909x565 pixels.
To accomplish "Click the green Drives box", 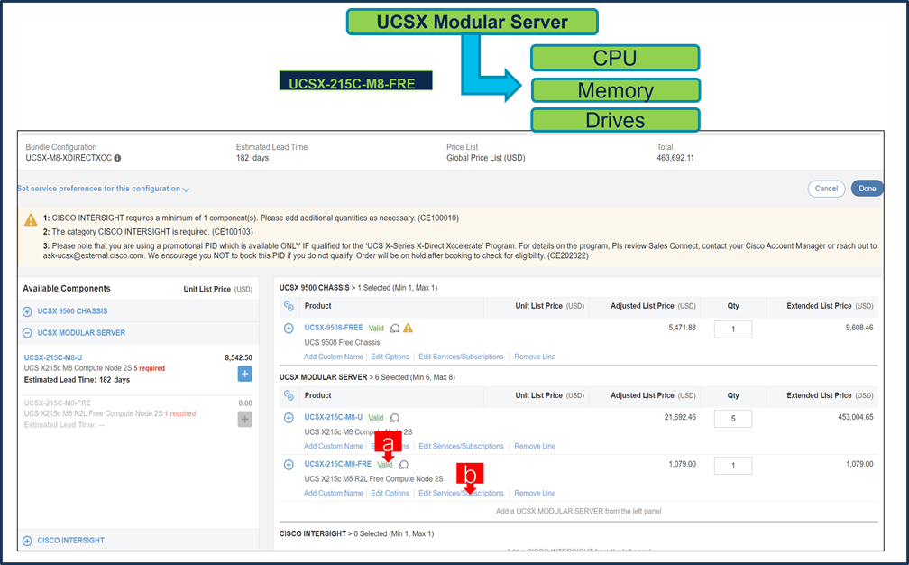I will (615, 120).
